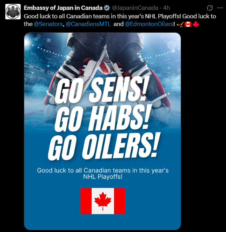This screenshot has width=226, height=232.
Task: Click the maple leaf emoji in tweet
Action: click(196, 24)
